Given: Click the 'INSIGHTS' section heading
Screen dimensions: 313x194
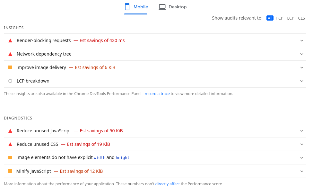Looking at the screenshot, I should click(x=13, y=28).
